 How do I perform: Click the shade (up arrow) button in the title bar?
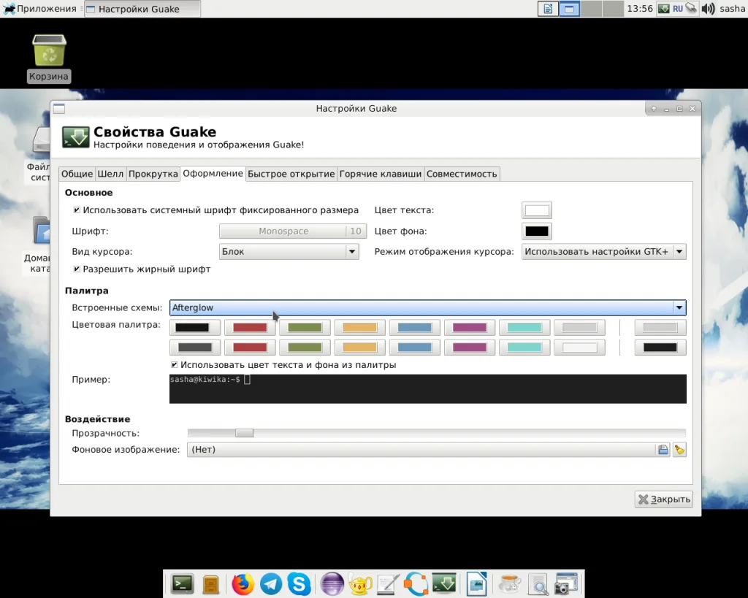tap(654, 109)
